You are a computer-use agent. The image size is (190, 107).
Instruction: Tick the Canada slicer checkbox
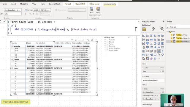coord(107,42)
